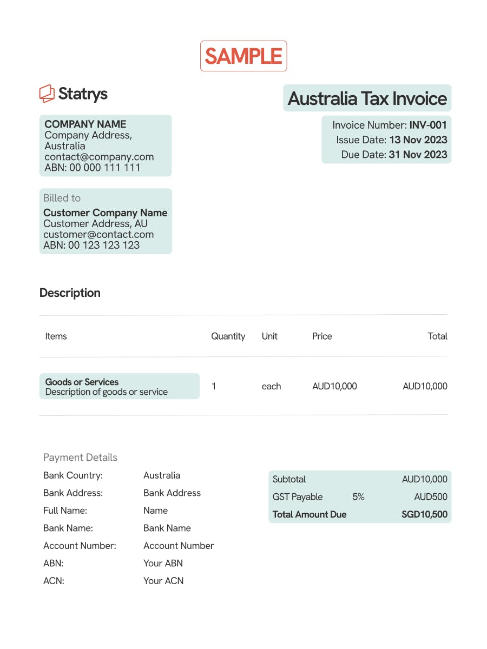
Task: Select the COMPANY NAME info box
Action: pyautogui.click(x=106, y=145)
